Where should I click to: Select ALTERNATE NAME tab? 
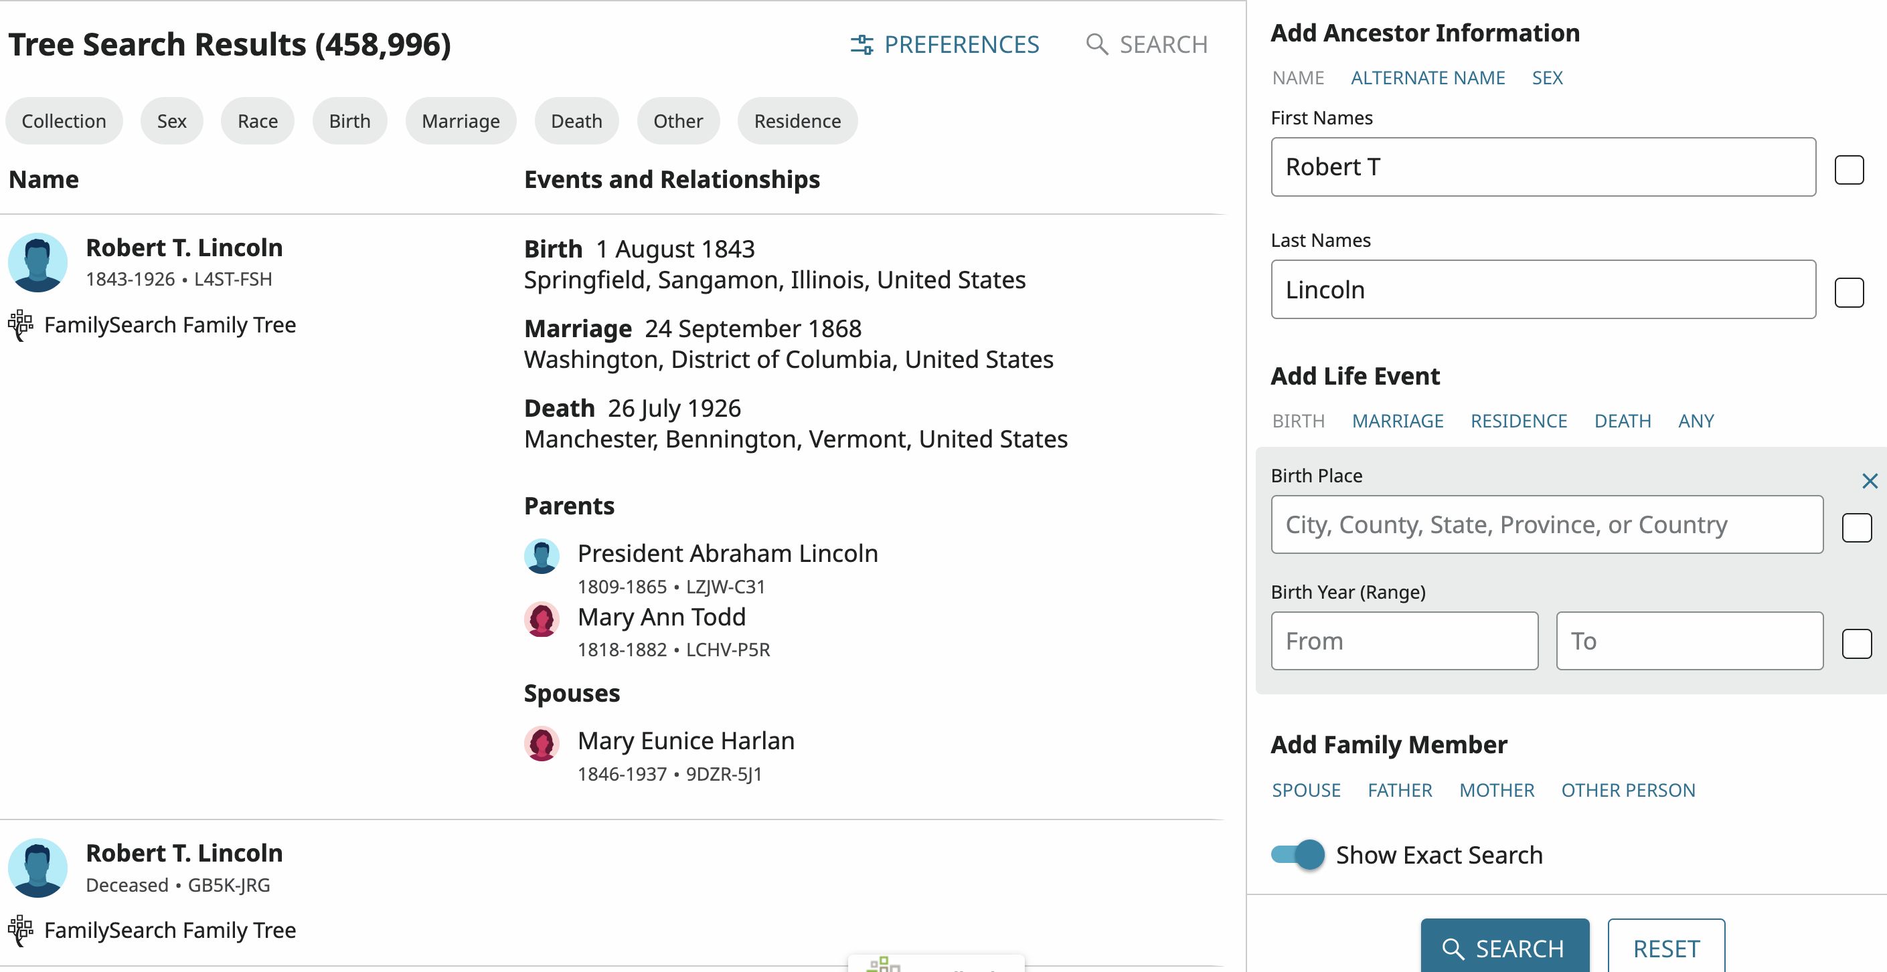tap(1428, 78)
